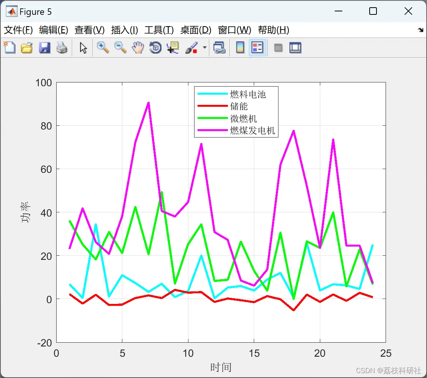Click the magenta line sample in the legend
This screenshot has height=378, width=427.
pos(212,130)
